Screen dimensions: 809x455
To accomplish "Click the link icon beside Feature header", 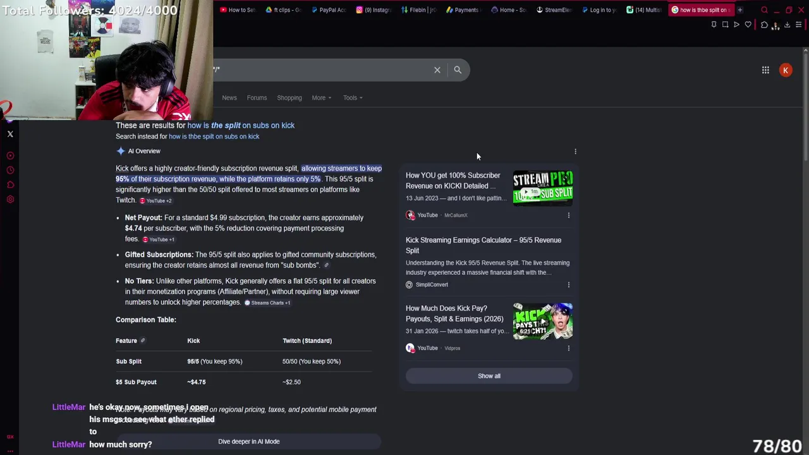I will pos(142,341).
